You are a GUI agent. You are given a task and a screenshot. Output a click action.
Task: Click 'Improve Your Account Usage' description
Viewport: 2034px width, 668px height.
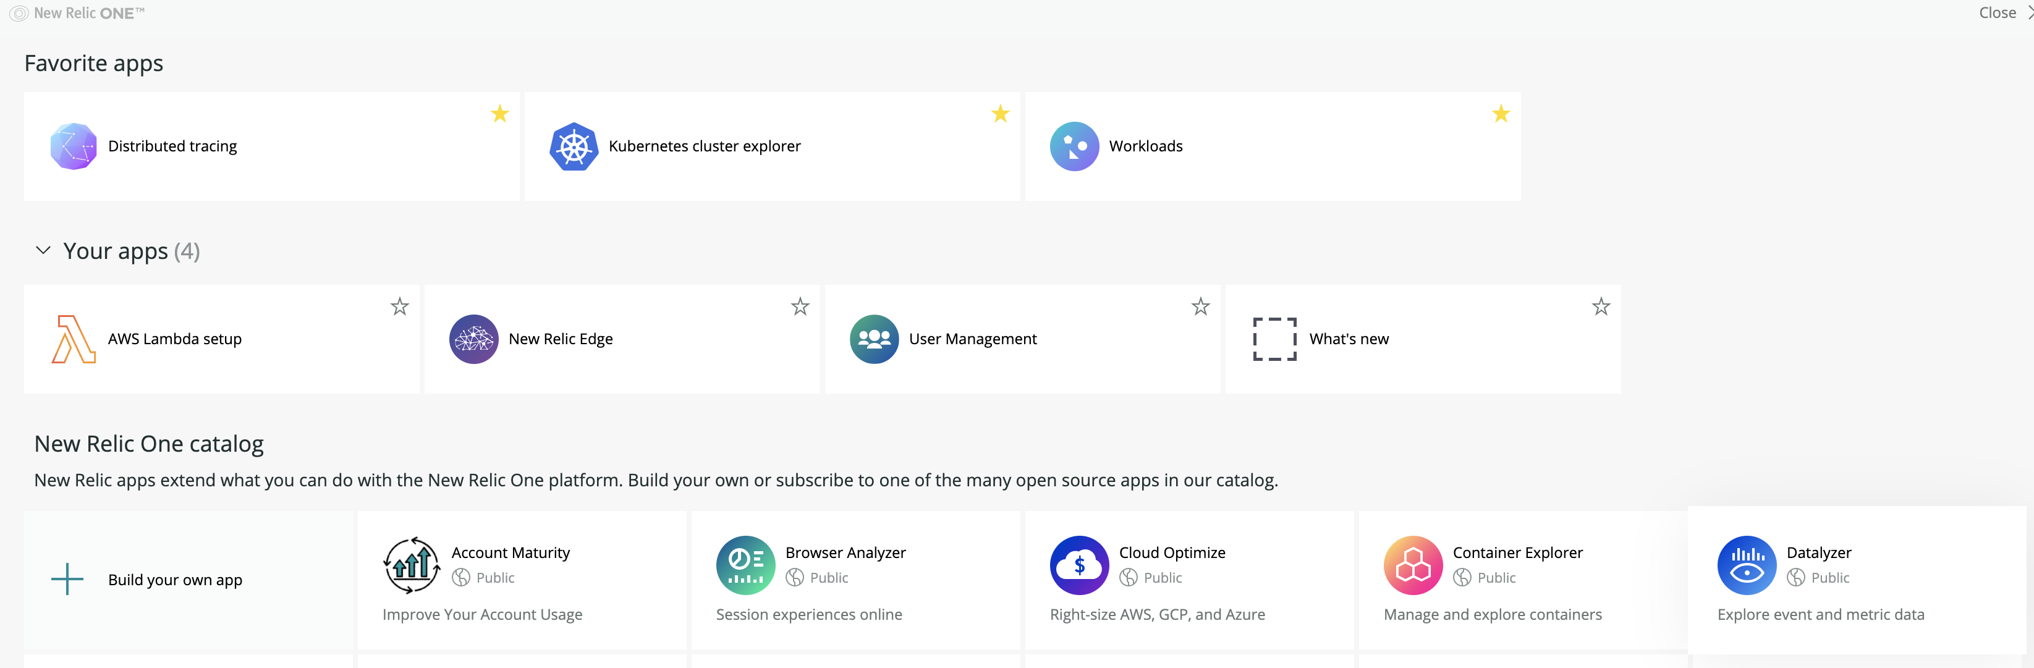pyautogui.click(x=483, y=614)
